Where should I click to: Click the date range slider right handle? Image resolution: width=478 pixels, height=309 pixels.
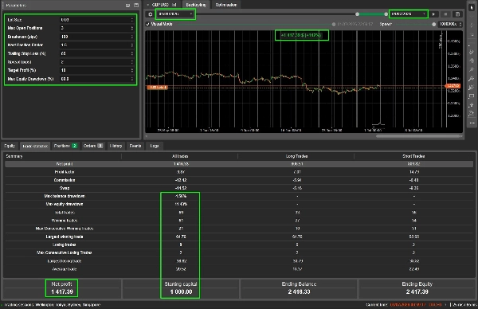[x=386, y=14]
